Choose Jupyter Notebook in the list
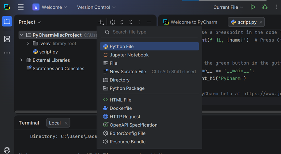This screenshot has height=154, width=281. [x=129, y=55]
